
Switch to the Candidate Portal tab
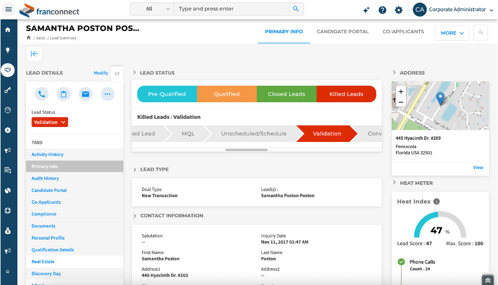pyautogui.click(x=343, y=31)
